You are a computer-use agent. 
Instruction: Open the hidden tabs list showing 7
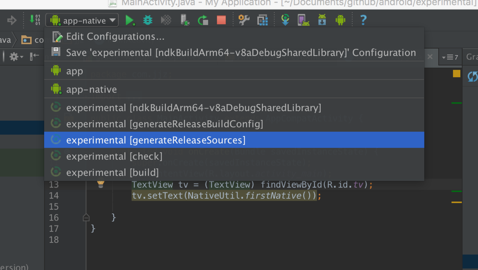pyautogui.click(x=450, y=57)
